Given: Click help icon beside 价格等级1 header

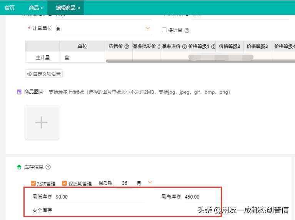Looking at the screenshot, I should 213,46.
